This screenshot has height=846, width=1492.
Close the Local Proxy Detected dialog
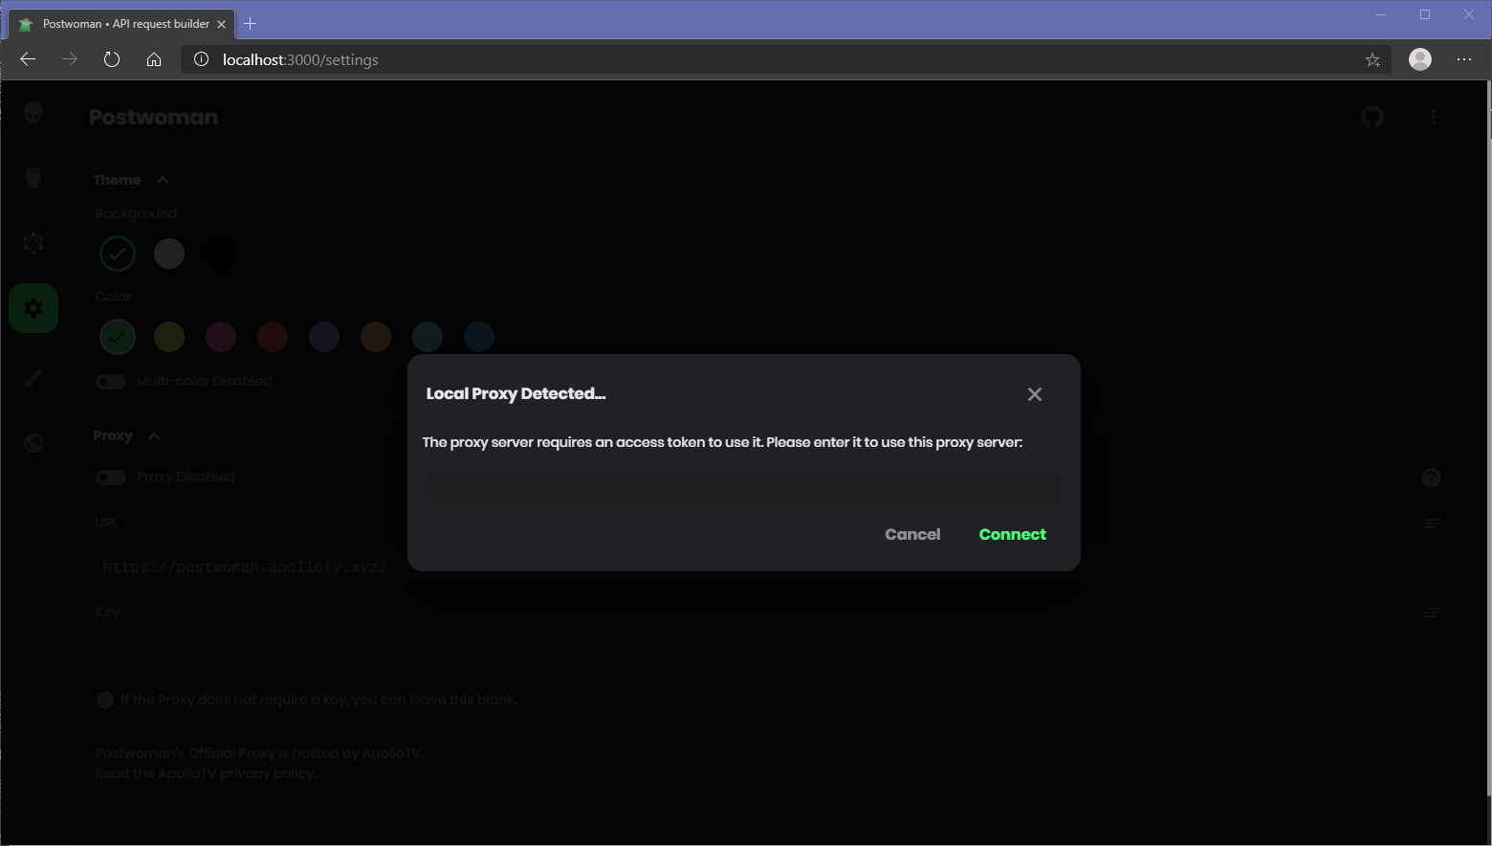(1034, 394)
